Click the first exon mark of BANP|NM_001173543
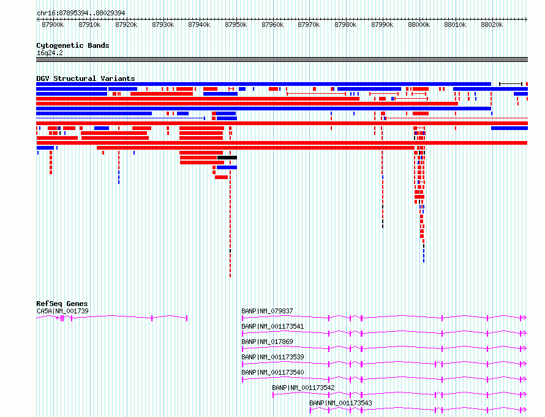This screenshot has height=417, width=545. [x=310, y=410]
